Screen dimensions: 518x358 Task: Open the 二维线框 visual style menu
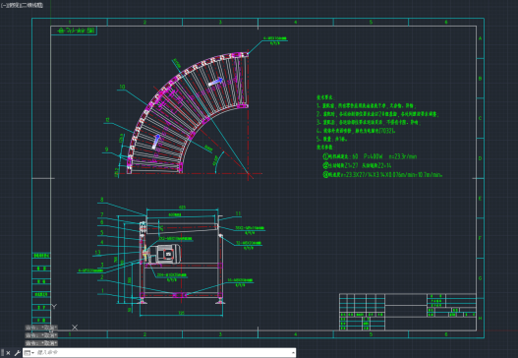(x=31, y=5)
